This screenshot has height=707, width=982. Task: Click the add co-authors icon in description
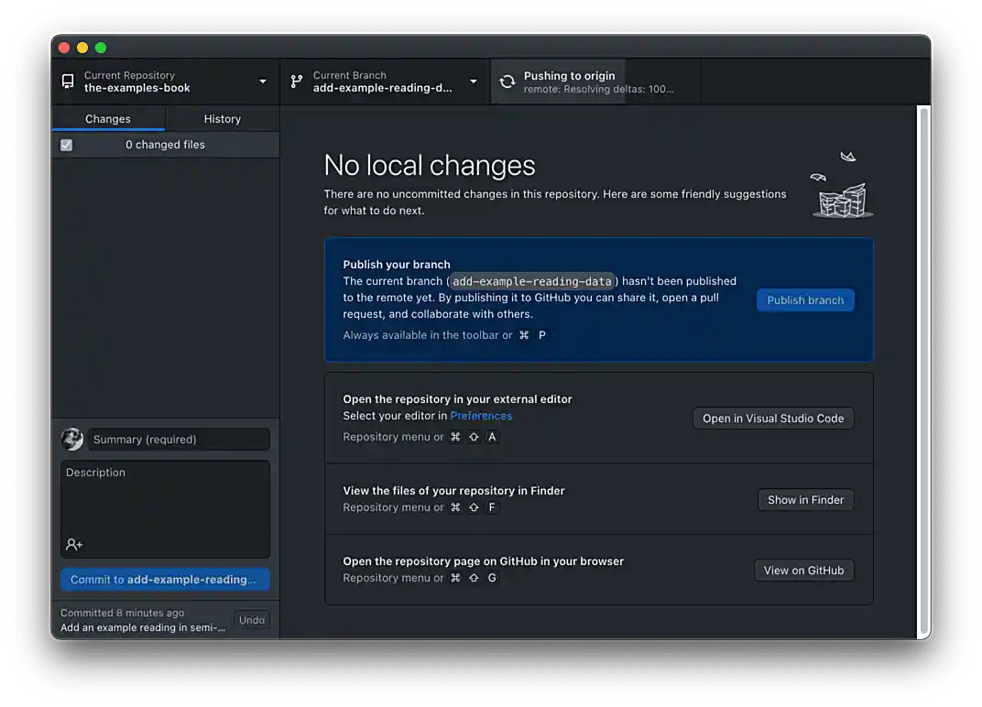[x=74, y=544]
